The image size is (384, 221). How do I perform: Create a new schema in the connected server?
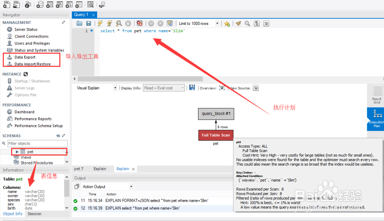pos(40,4)
